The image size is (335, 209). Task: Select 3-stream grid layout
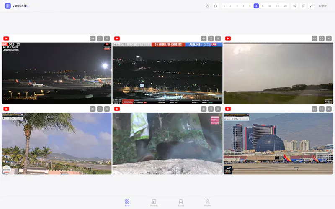pyautogui.click(x=237, y=6)
